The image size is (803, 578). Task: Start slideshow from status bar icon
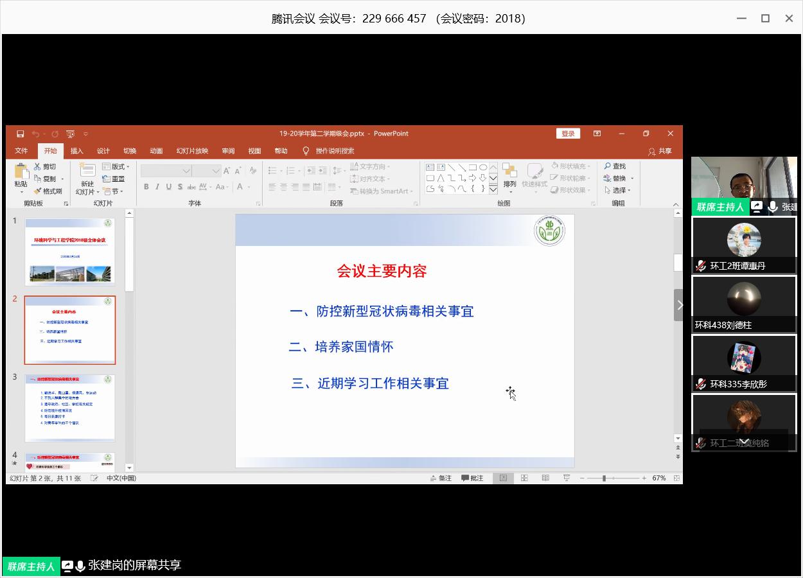(567, 478)
